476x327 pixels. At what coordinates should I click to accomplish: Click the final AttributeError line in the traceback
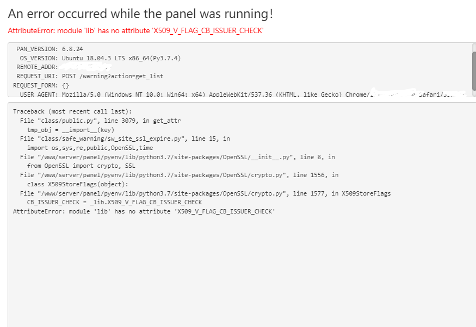[x=144, y=211]
